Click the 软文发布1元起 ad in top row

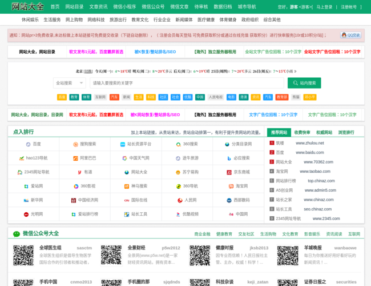[x=96, y=51]
